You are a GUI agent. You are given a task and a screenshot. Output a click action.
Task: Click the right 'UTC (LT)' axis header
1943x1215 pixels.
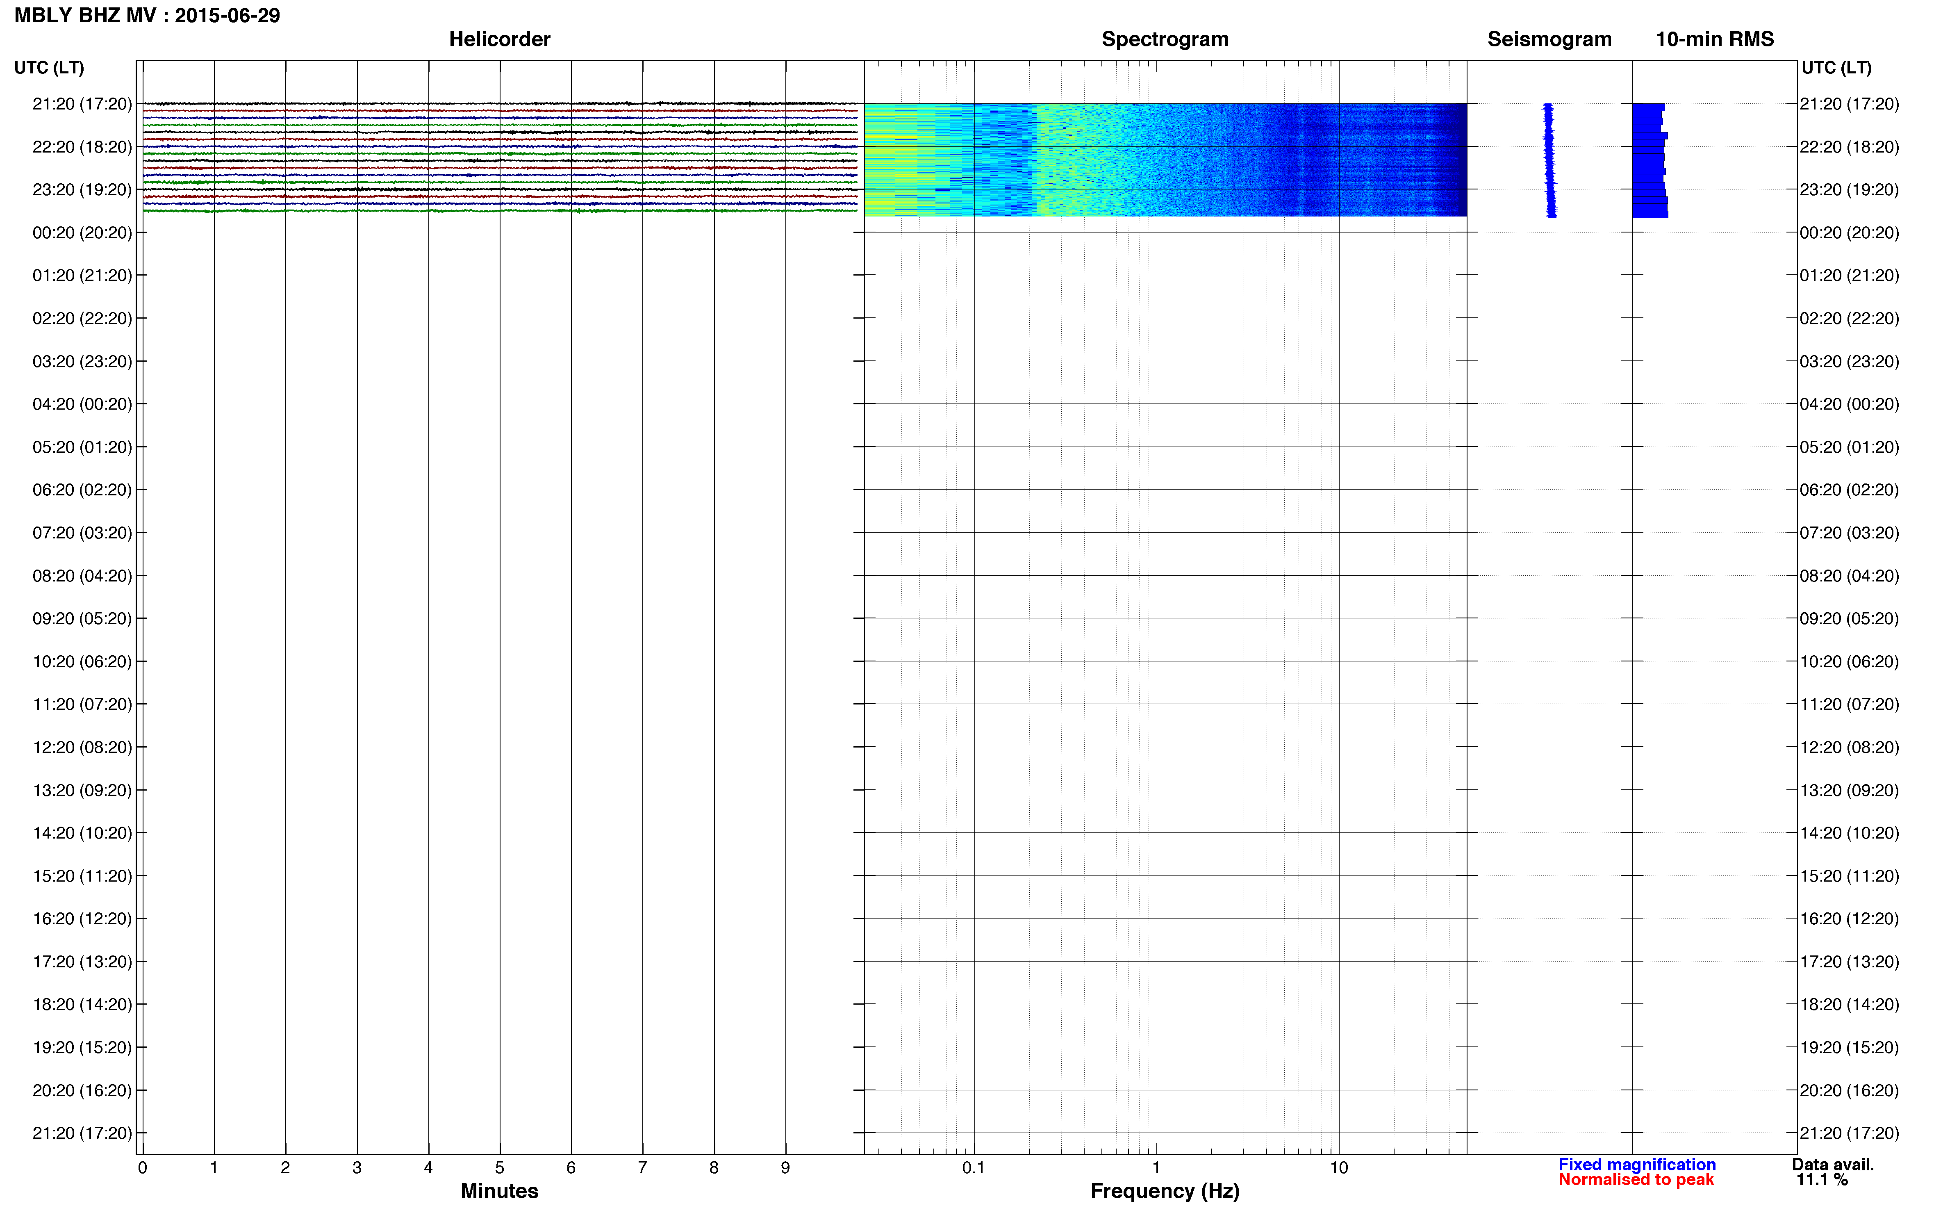pyautogui.click(x=1836, y=68)
